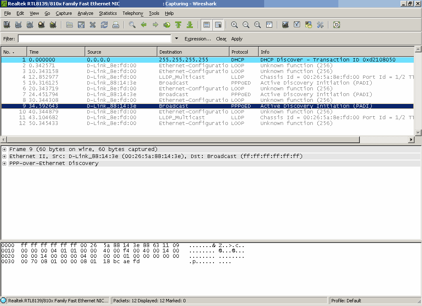Open the Go menu
This screenshot has width=422, height=306.
[47, 13]
